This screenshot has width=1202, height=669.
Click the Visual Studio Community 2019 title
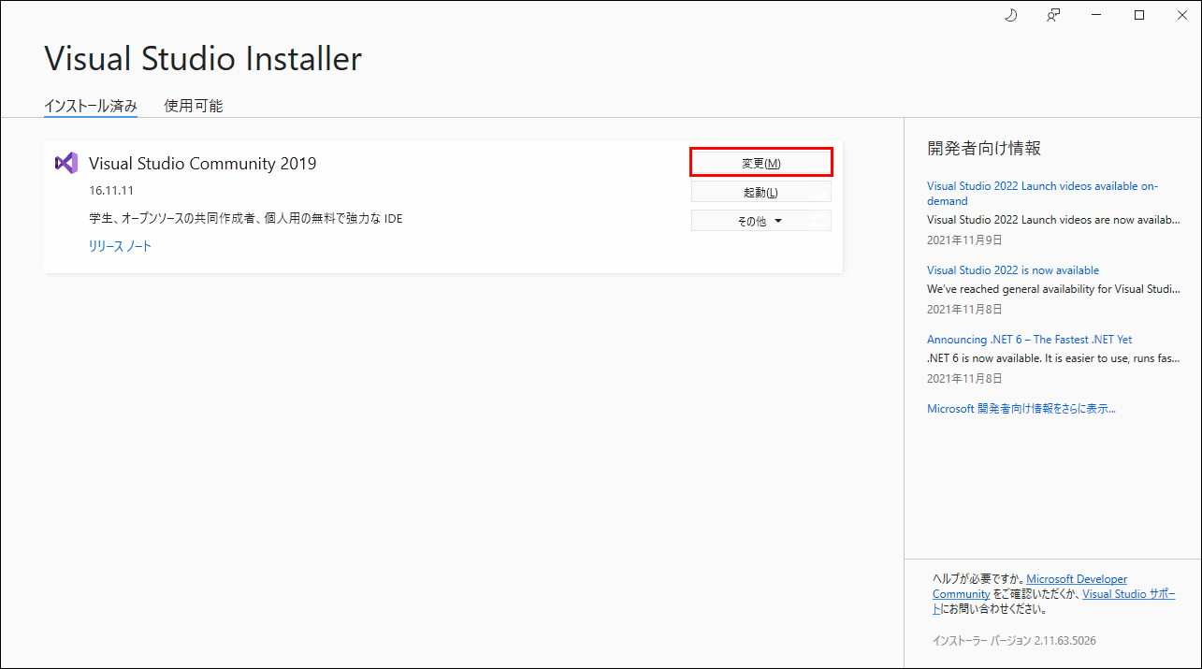tap(203, 164)
